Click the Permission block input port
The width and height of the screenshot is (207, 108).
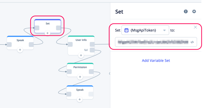pyautogui.click(x=69, y=72)
